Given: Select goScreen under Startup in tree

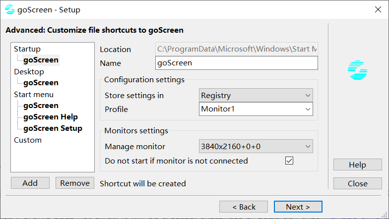Looking at the screenshot, I should (x=41, y=60).
